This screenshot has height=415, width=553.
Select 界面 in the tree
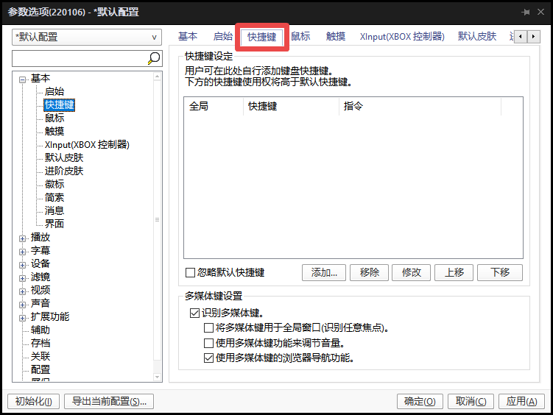(54, 224)
